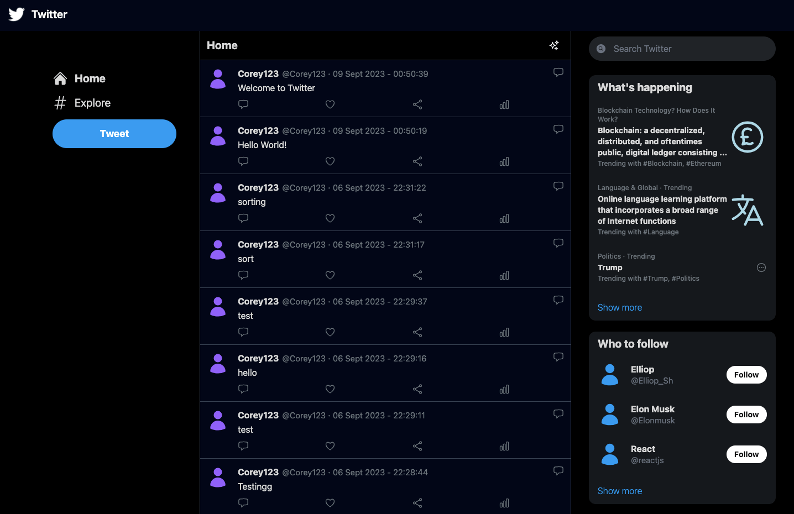Like the 'sorting' tweet
Screen dimensions: 794x514
coord(330,218)
